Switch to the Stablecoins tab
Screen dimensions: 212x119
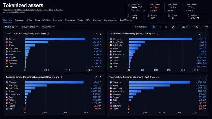[x=20, y=20]
